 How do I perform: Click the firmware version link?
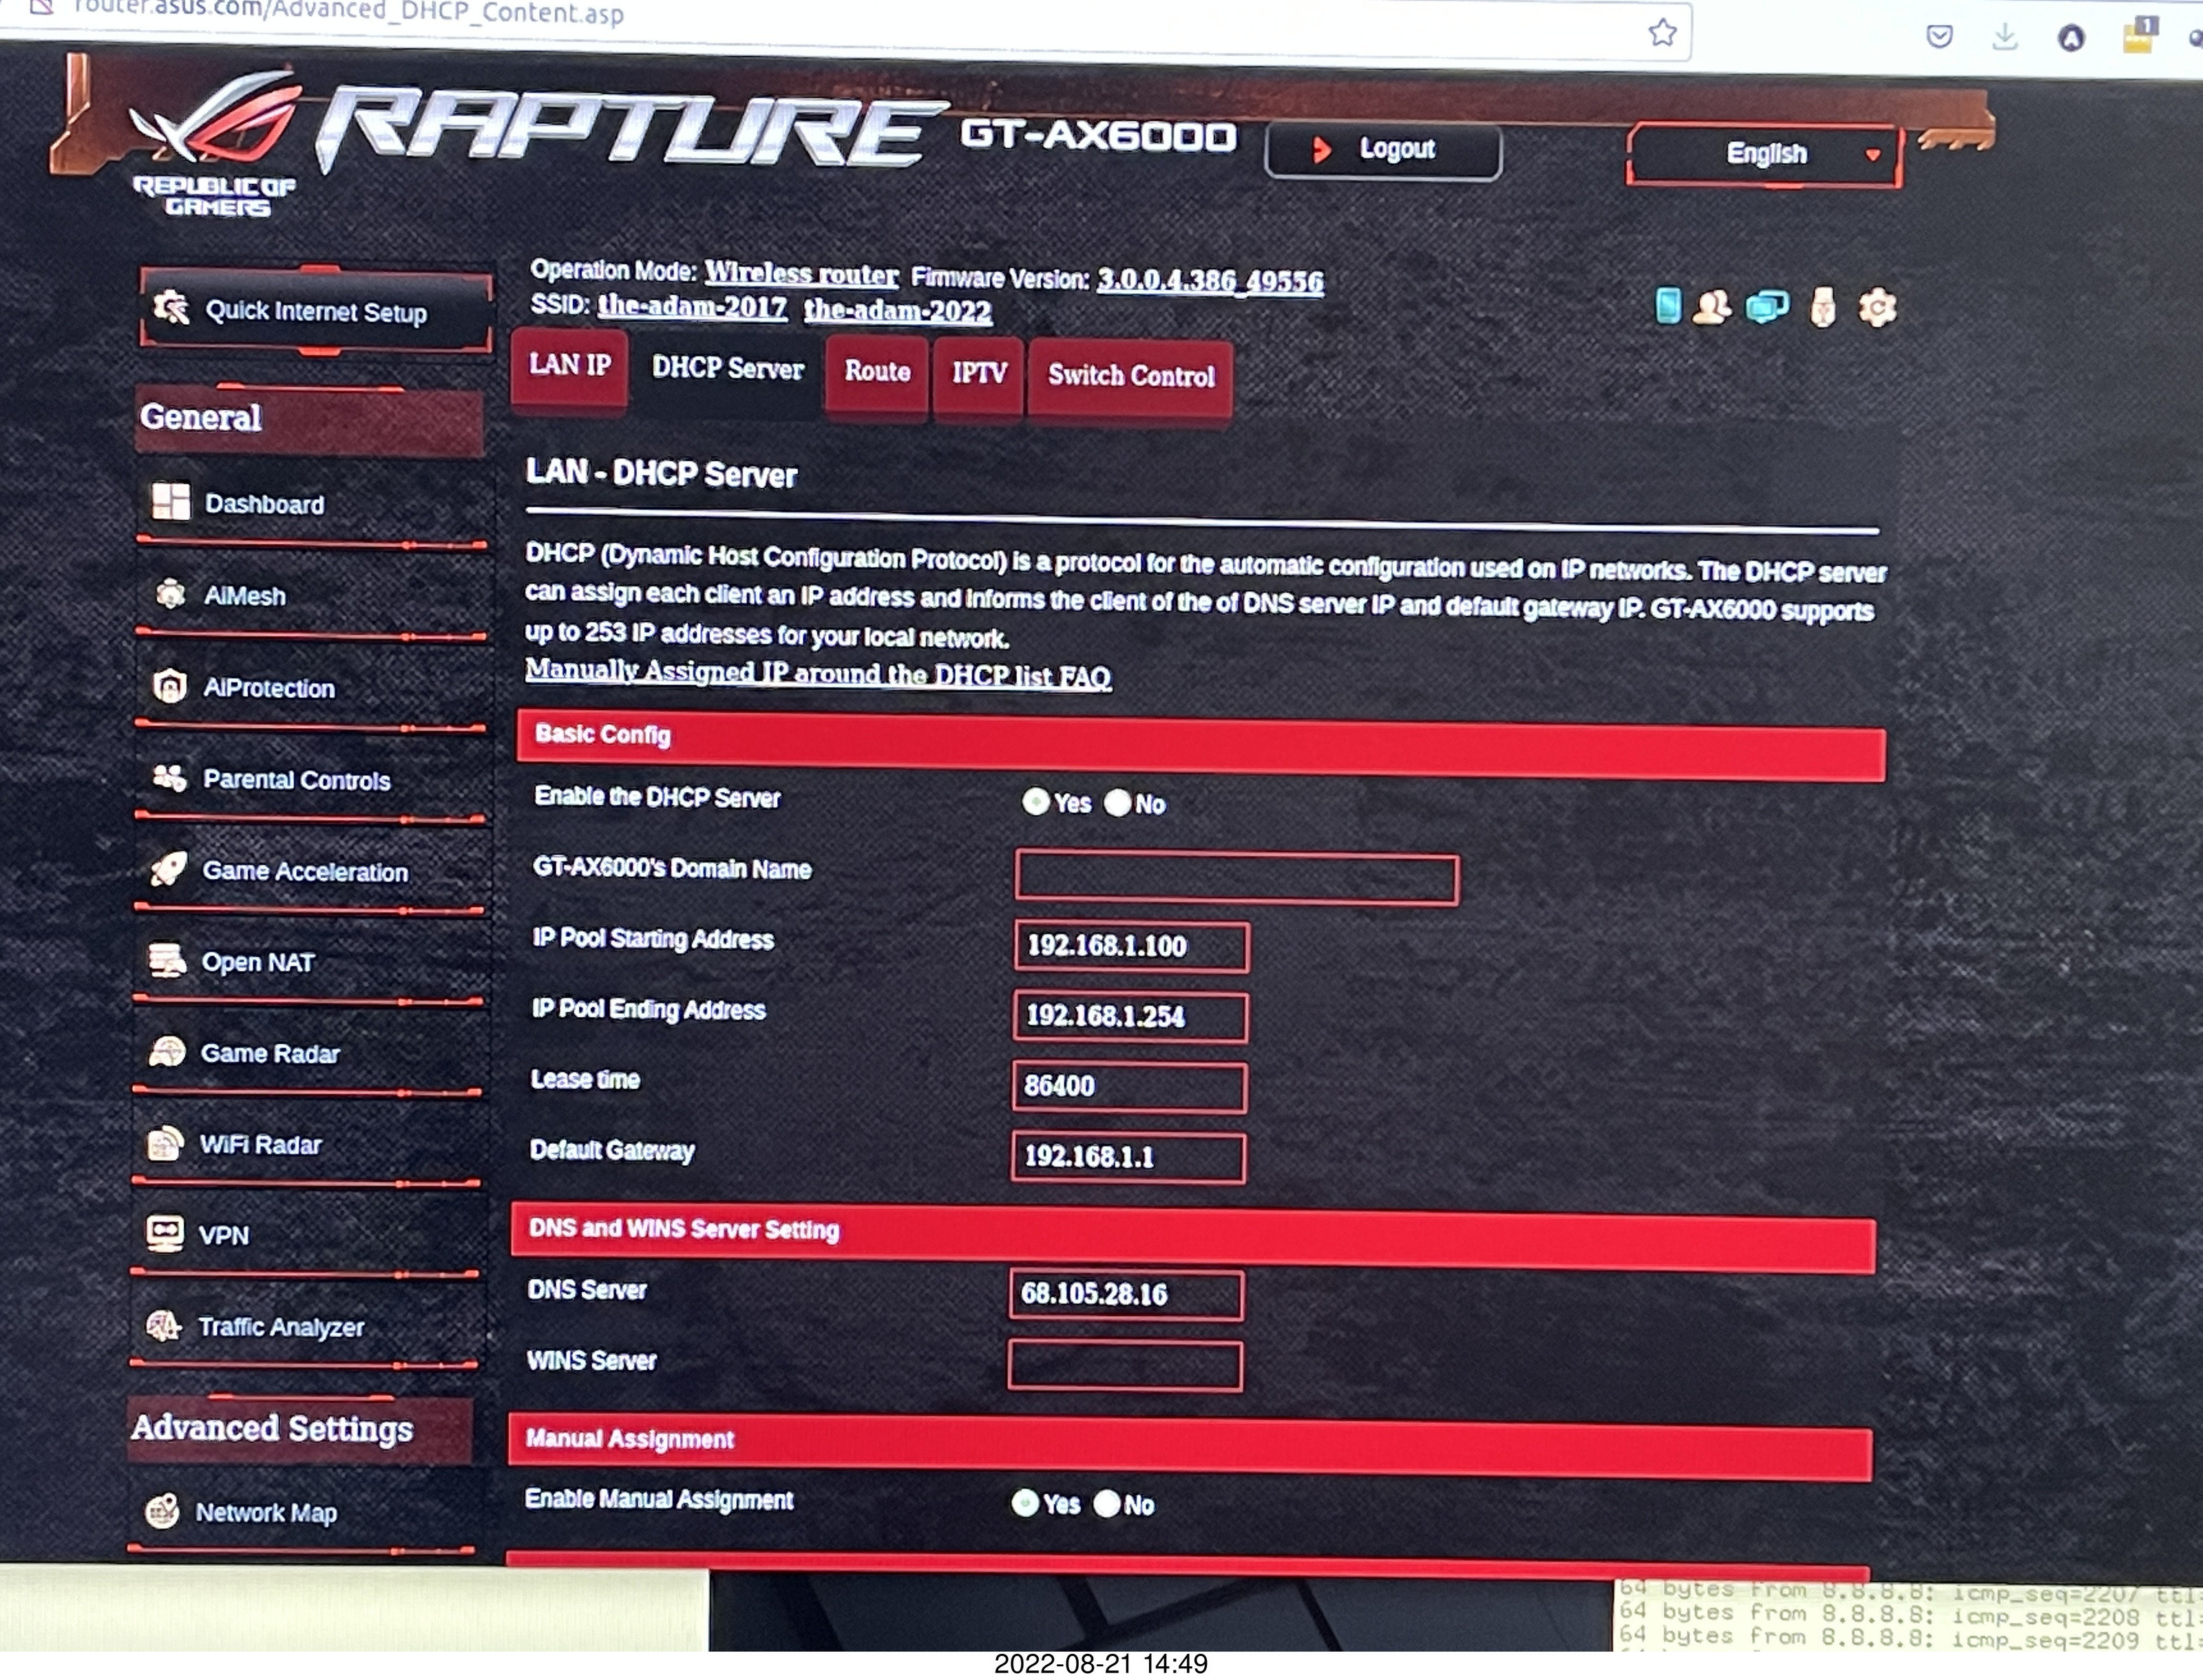click(1209, 281)
